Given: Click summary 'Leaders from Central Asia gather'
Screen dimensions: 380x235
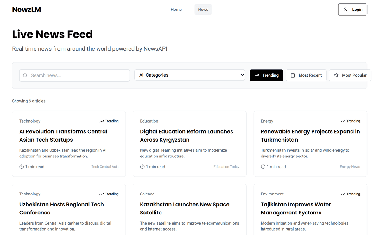Looking at the screenshot, I should click(65, 226).
